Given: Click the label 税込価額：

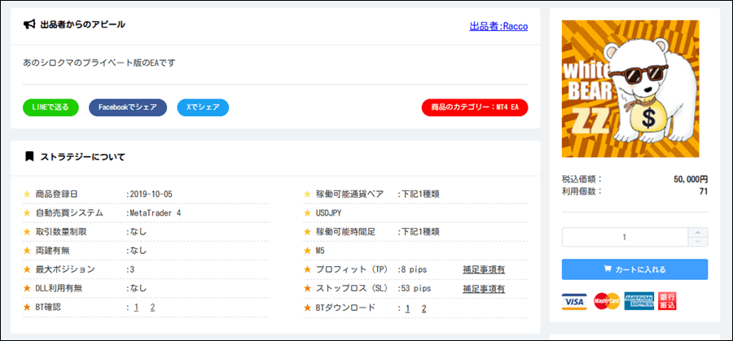Looking at the screenshot, I should click(582, 179).
